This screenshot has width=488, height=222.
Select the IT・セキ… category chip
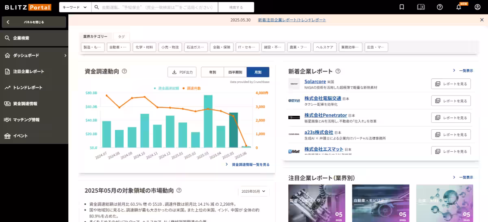click(247, 47)
